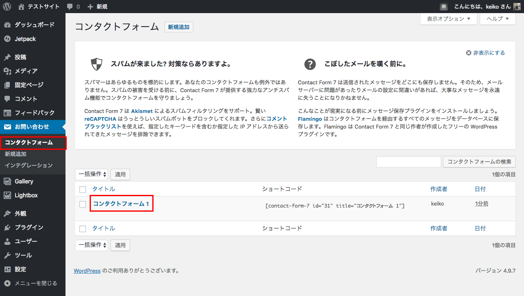Open the ユーザー user icon
This screenshot has height=296, width=524.
7,242
